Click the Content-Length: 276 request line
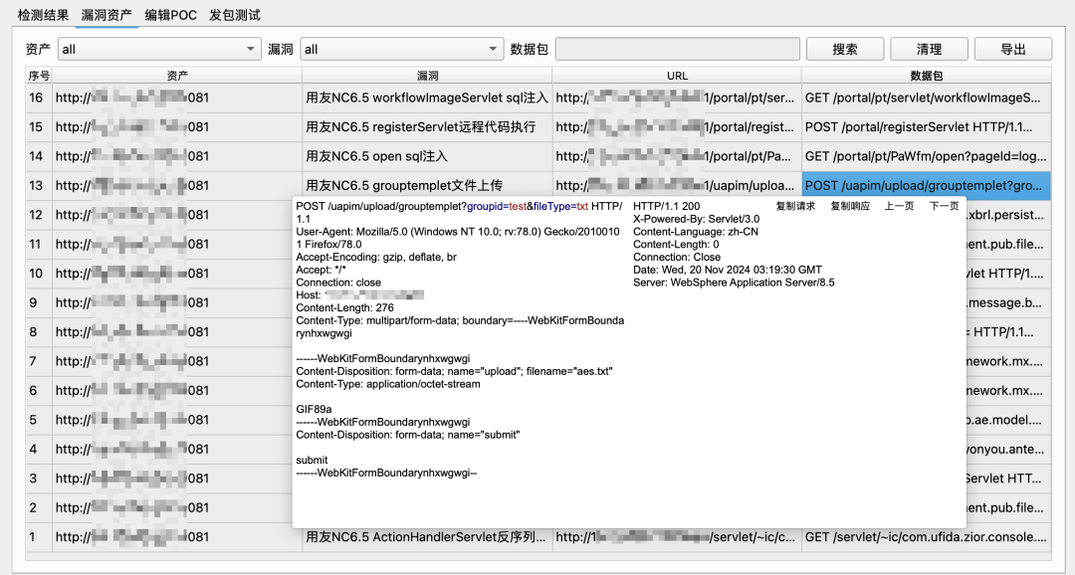 point(344,307)
